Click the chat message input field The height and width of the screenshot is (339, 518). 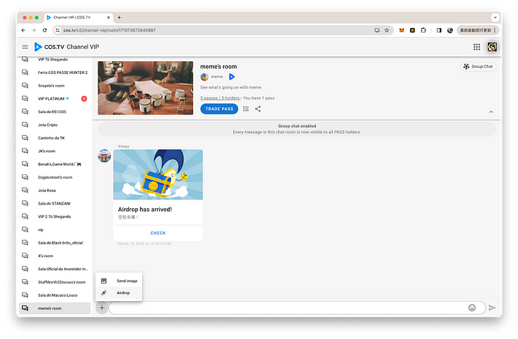coord(287,308)
